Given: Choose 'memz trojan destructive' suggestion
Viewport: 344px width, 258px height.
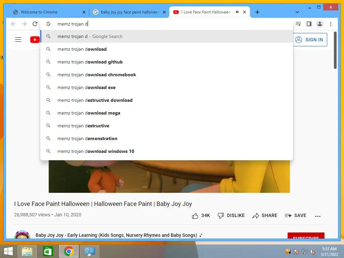Looking at the screenshot, I should [167, 126].
